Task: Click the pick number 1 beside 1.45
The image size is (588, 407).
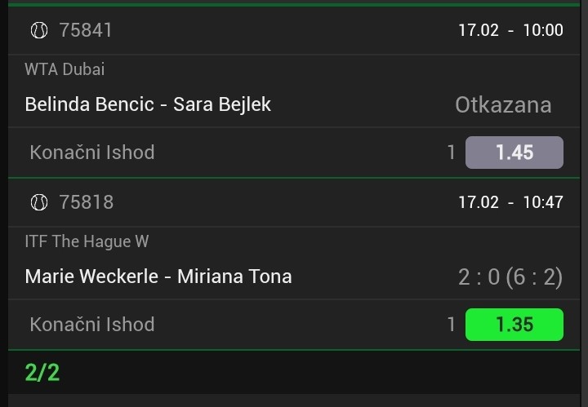Action: pos(452,153)
